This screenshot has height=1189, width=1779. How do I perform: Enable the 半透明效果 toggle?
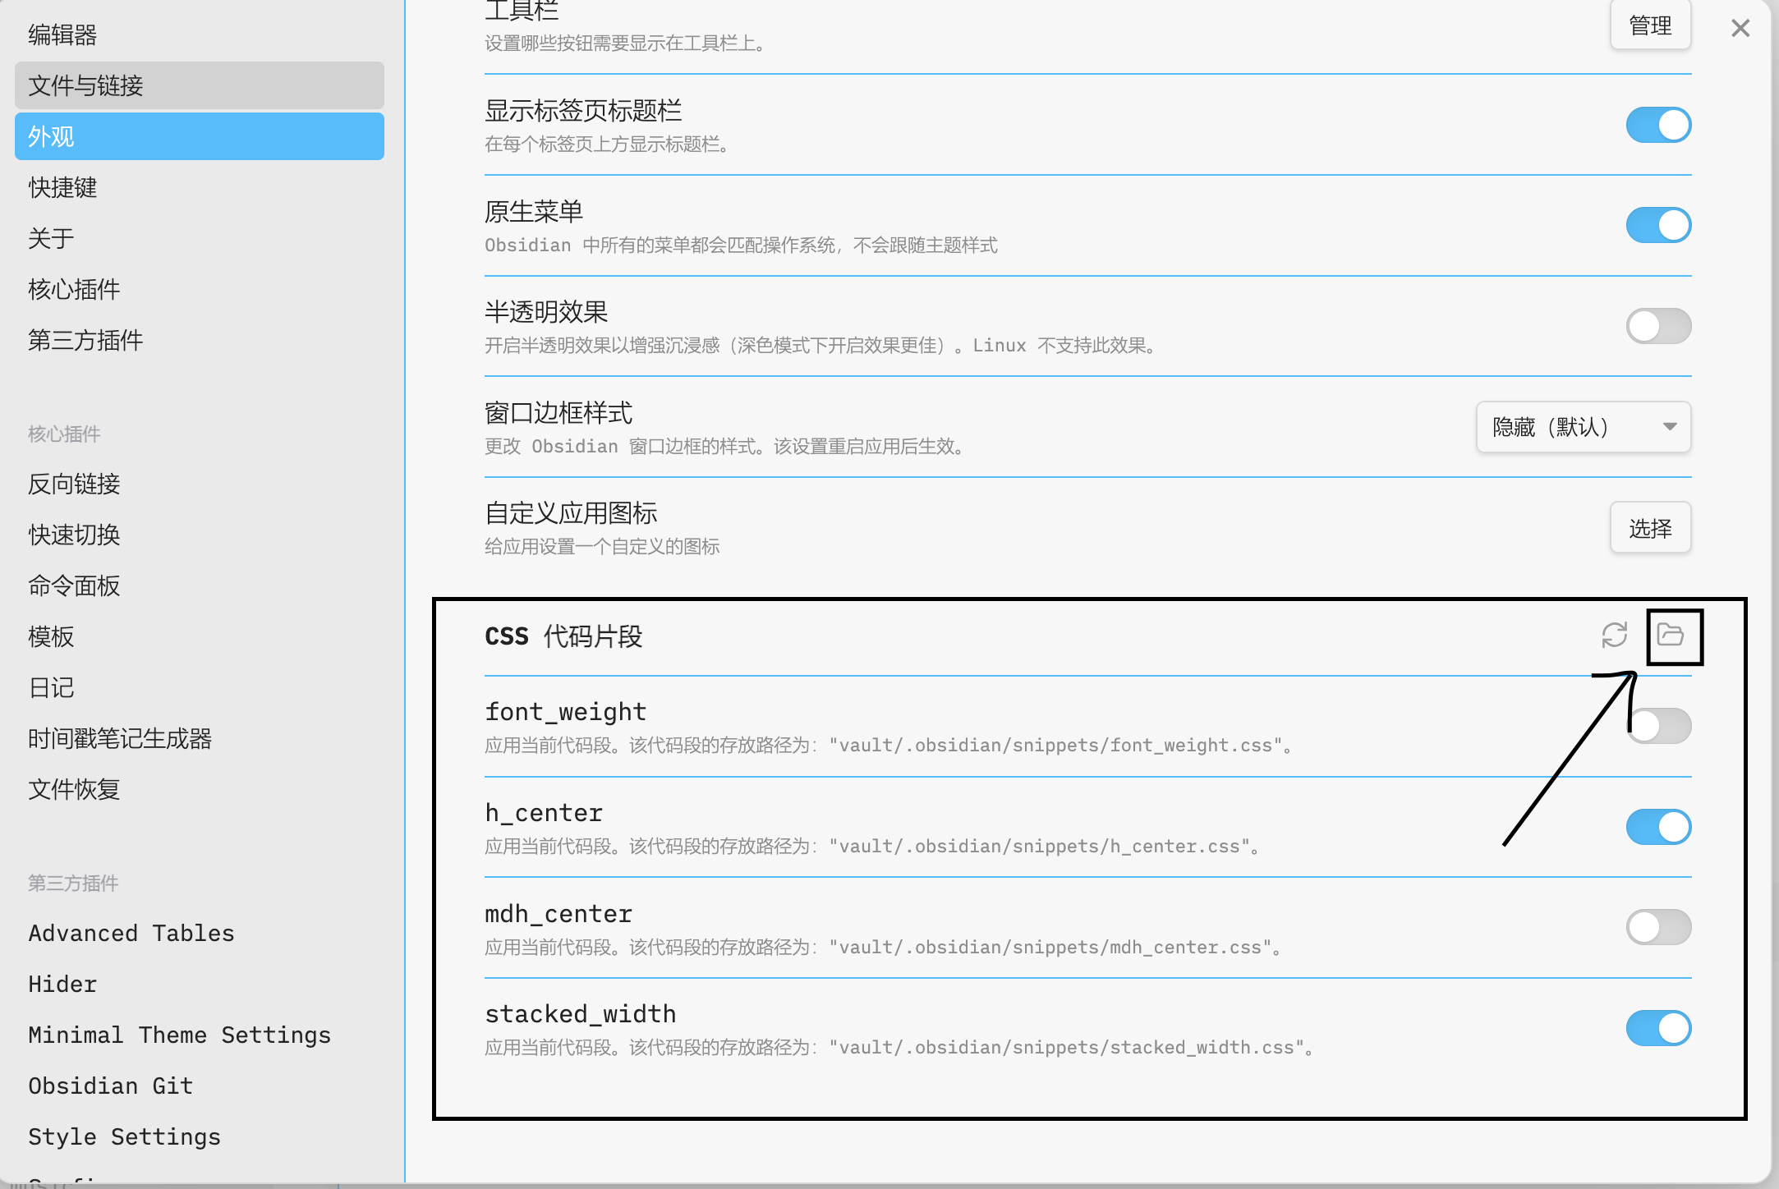coord(1657,326)
